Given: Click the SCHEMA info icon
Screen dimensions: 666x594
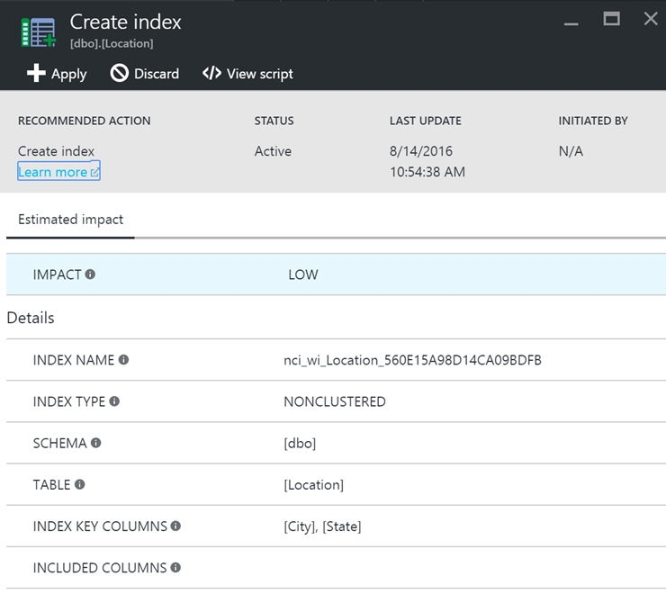Looking at the screenshot, I should (x=96, y=443).
